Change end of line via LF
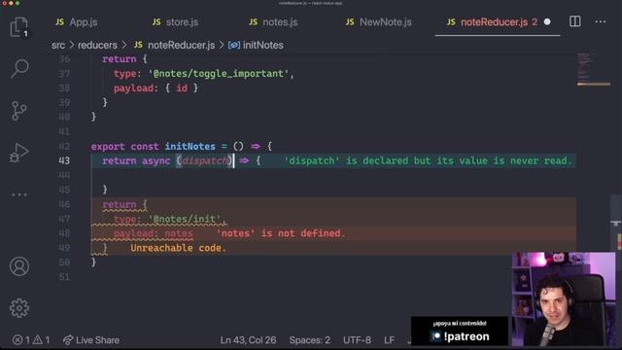This screenshot has height=350, width=622. (x=389, y=340)
